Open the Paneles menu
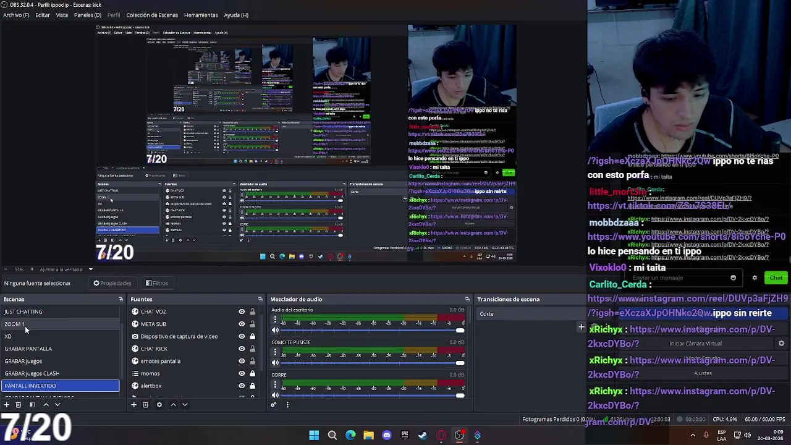Screen dimensions: 791x445 click(88, 15)
